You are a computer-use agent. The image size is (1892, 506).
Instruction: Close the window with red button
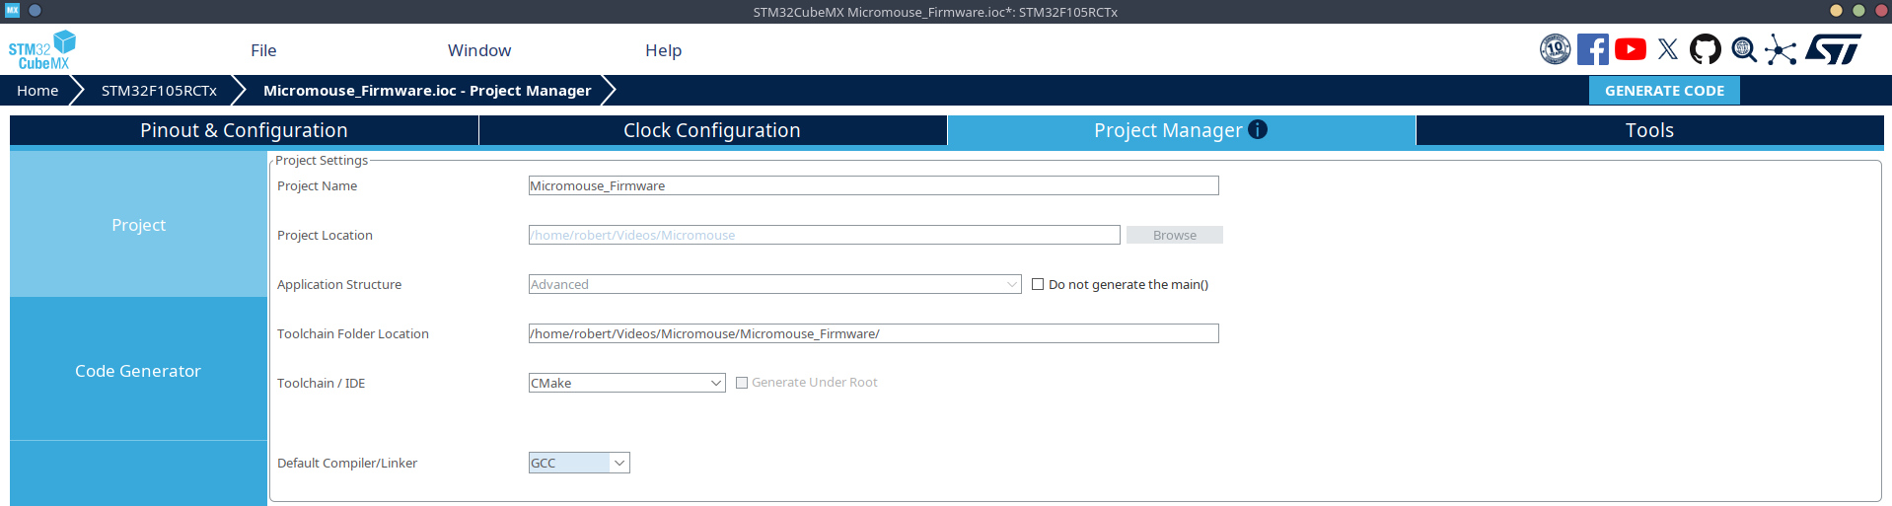click(1880, 11)
